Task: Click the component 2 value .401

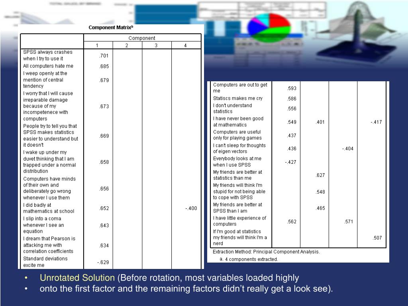Action: 320,122
